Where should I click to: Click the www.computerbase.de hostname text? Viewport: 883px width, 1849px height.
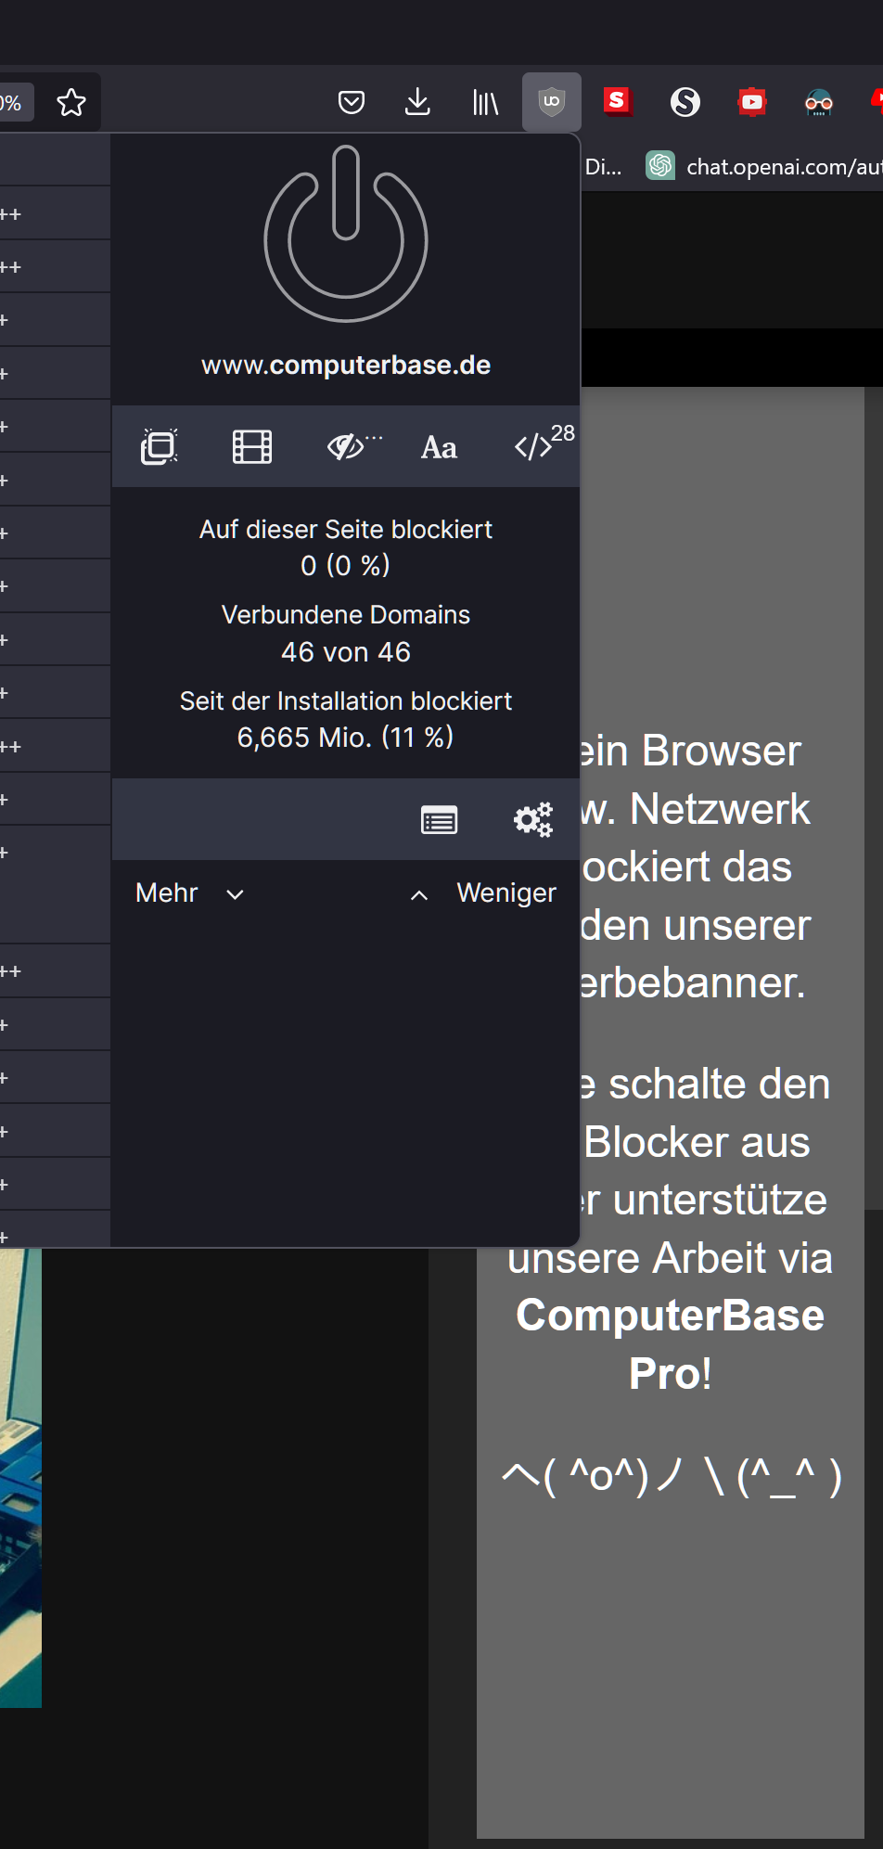pos(346,366)
